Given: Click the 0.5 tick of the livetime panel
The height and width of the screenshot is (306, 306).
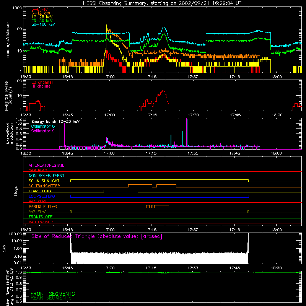Looking at the screenshot, I should (19, 301).
